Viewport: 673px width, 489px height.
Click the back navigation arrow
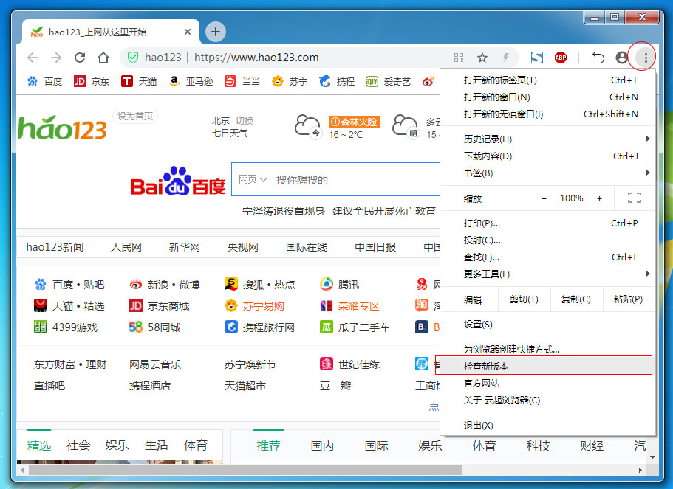[33, 57]
